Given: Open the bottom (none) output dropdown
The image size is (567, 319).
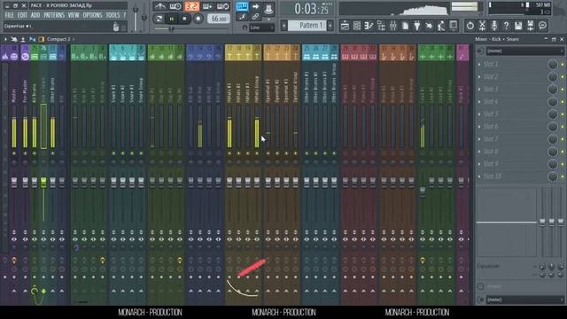Looking at the screenshot, I should [524, 300].
